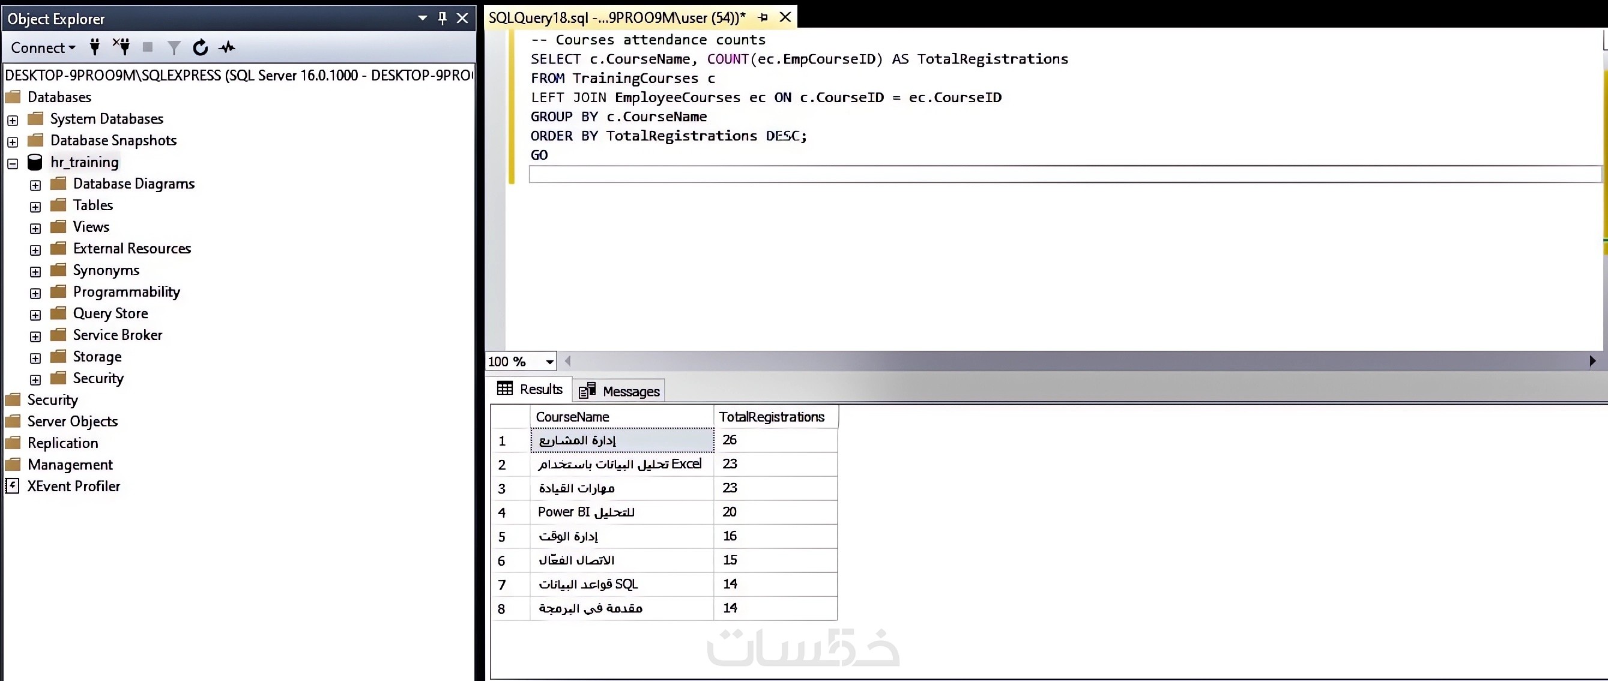Click the Stop square icon in Object Explorer

coord(148,47)
